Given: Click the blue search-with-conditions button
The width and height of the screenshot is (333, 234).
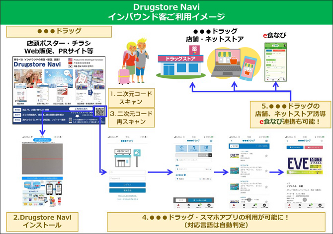Looking at the screenshot, I should tap(200, 200).
